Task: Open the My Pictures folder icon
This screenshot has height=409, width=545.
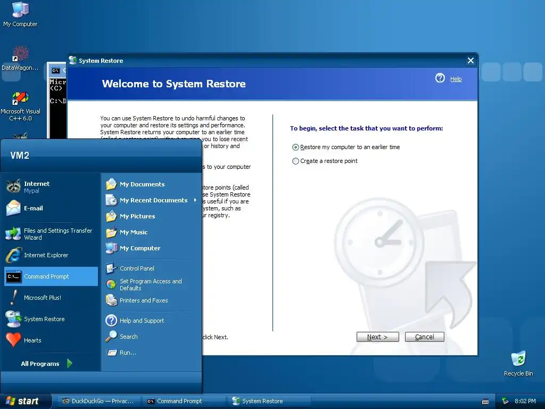Action: click(x=111, y=216)
